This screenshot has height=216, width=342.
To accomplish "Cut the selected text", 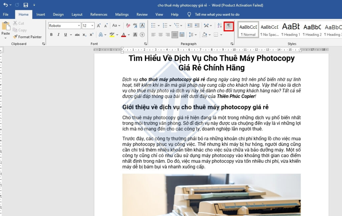I will pos(19,23).
